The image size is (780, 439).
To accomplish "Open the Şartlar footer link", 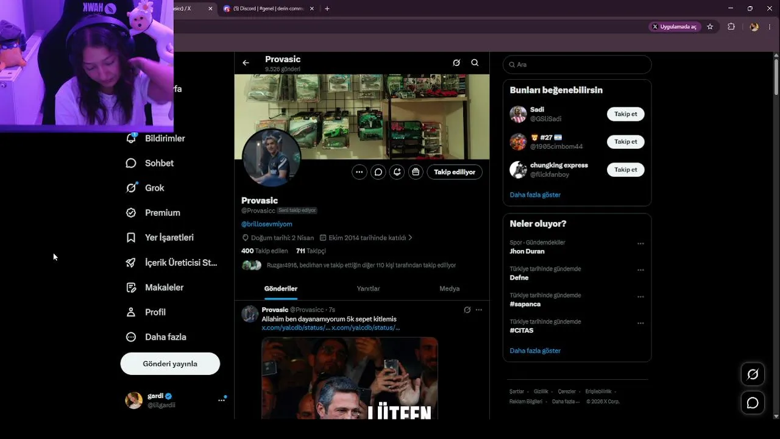I will coord(517,391).
